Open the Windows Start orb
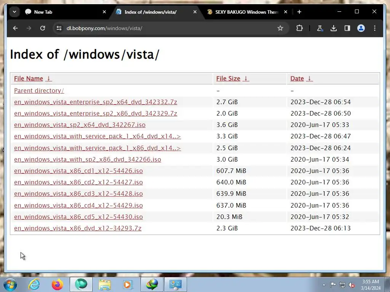 [10, 284]
